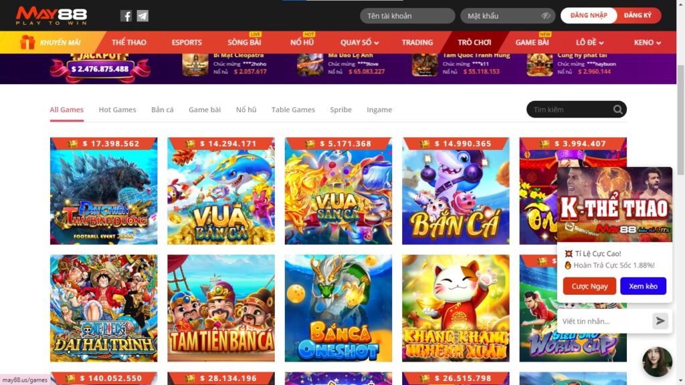This screenshot has height=385, width=685.
Task: Send chat message with arrow icon
Action: pos(660,321)
